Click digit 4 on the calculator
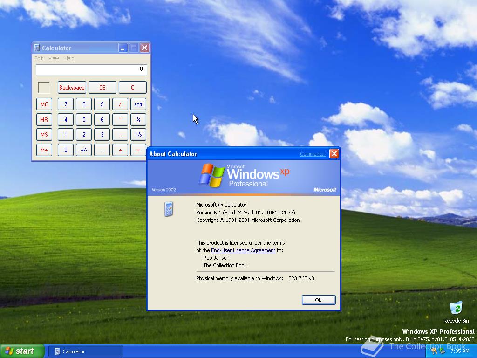Viewport: 477px width, 358px height. 66,119
